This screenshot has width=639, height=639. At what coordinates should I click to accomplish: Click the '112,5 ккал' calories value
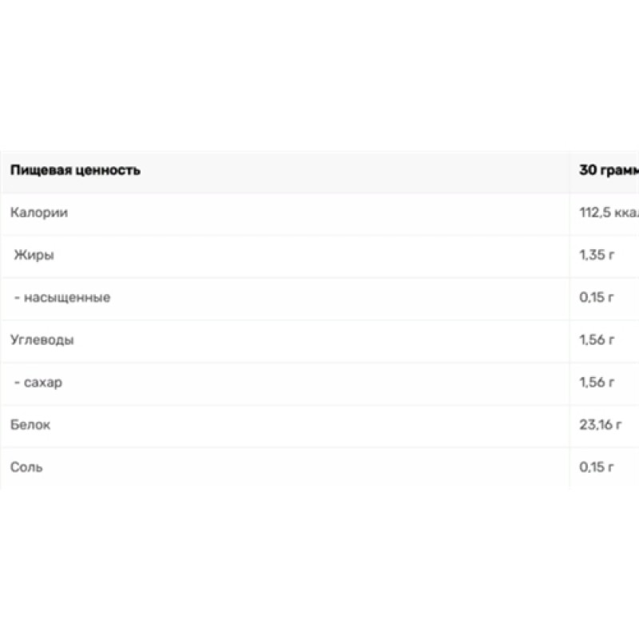[609, 213]
